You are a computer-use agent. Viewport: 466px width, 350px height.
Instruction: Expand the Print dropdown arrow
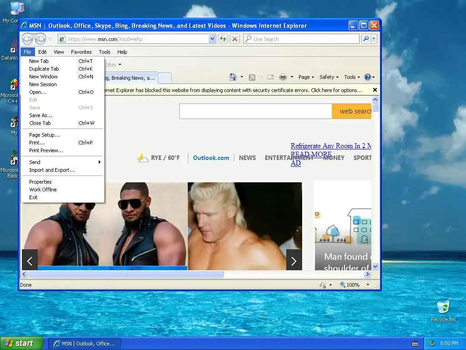click(x=292, y=77)
